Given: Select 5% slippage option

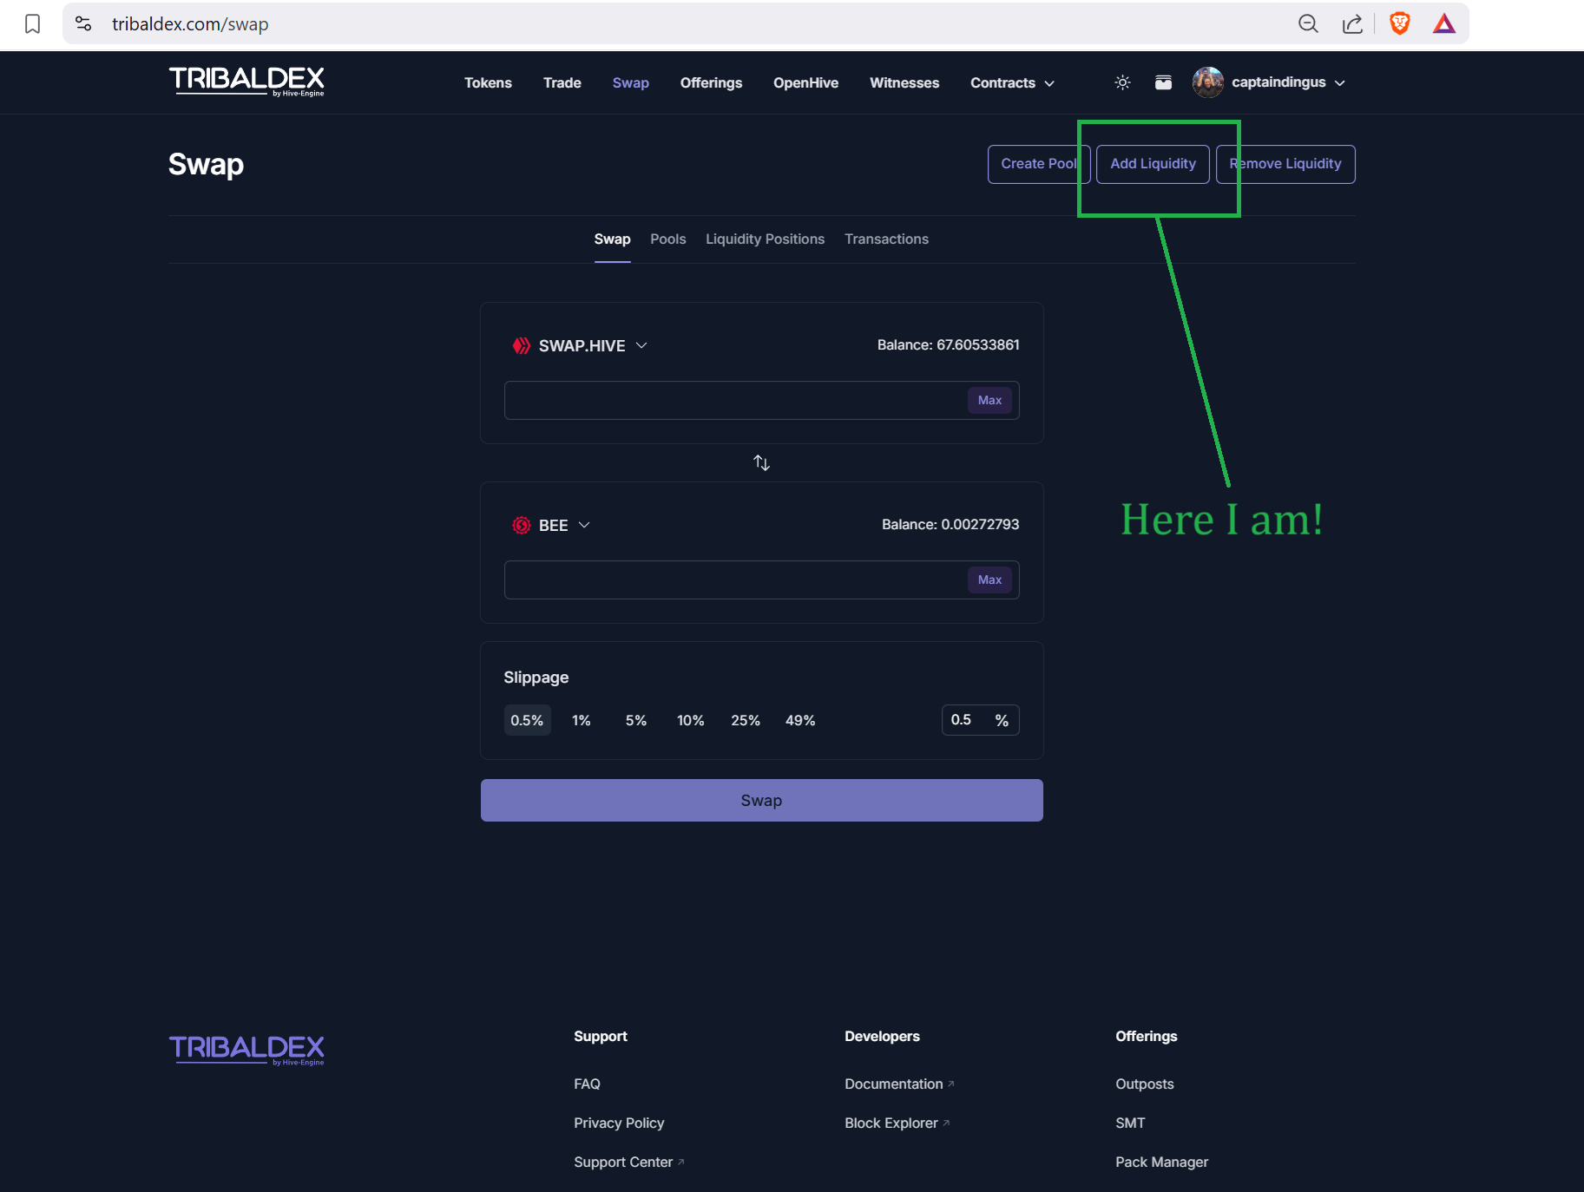Looking at the screenshot, I should coord(636,720).
